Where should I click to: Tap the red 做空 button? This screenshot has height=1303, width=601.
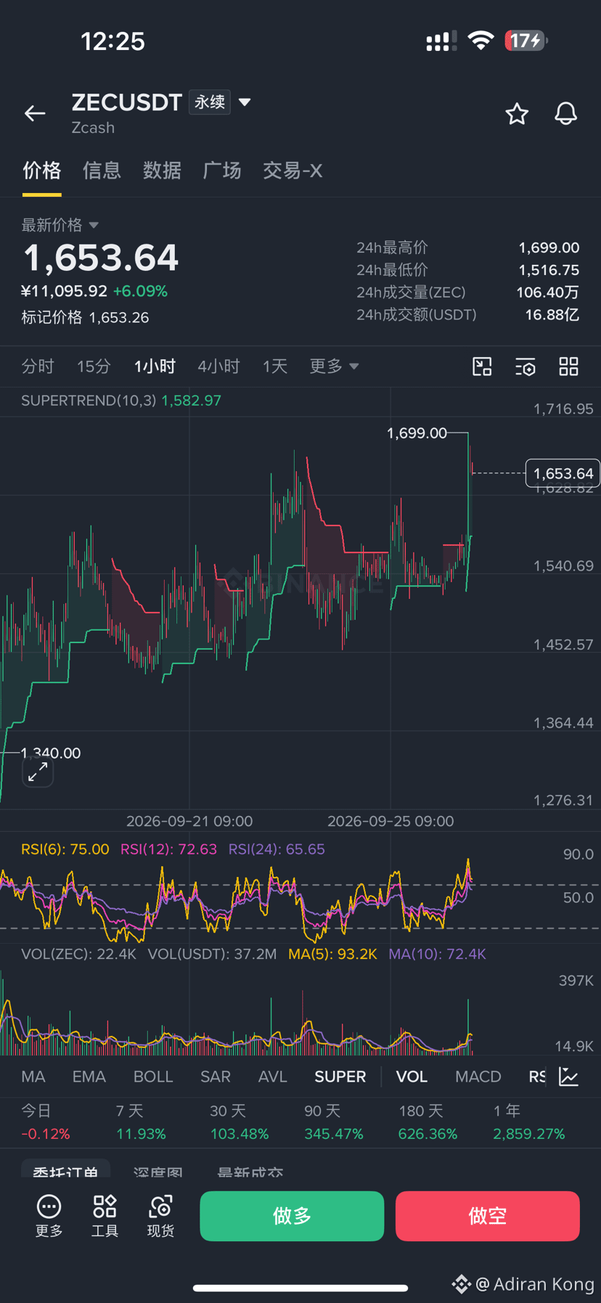488,1216
